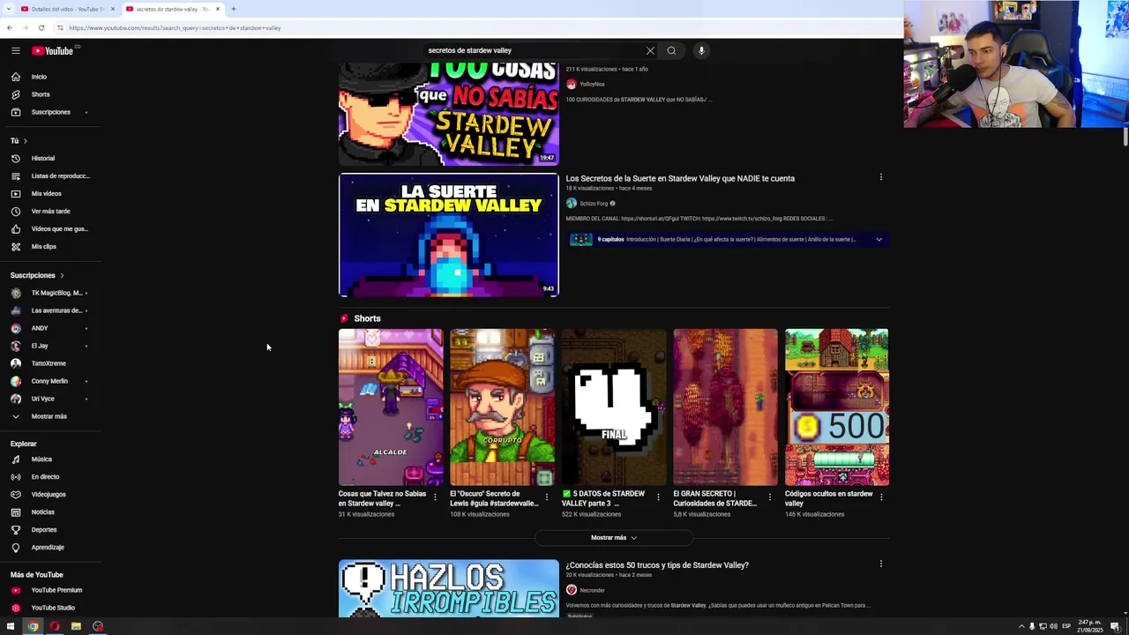Screen dimensions: 1129x635
Task: Play the 100 cosas que no sabías thumbnail
Action: tap(448, 114)
